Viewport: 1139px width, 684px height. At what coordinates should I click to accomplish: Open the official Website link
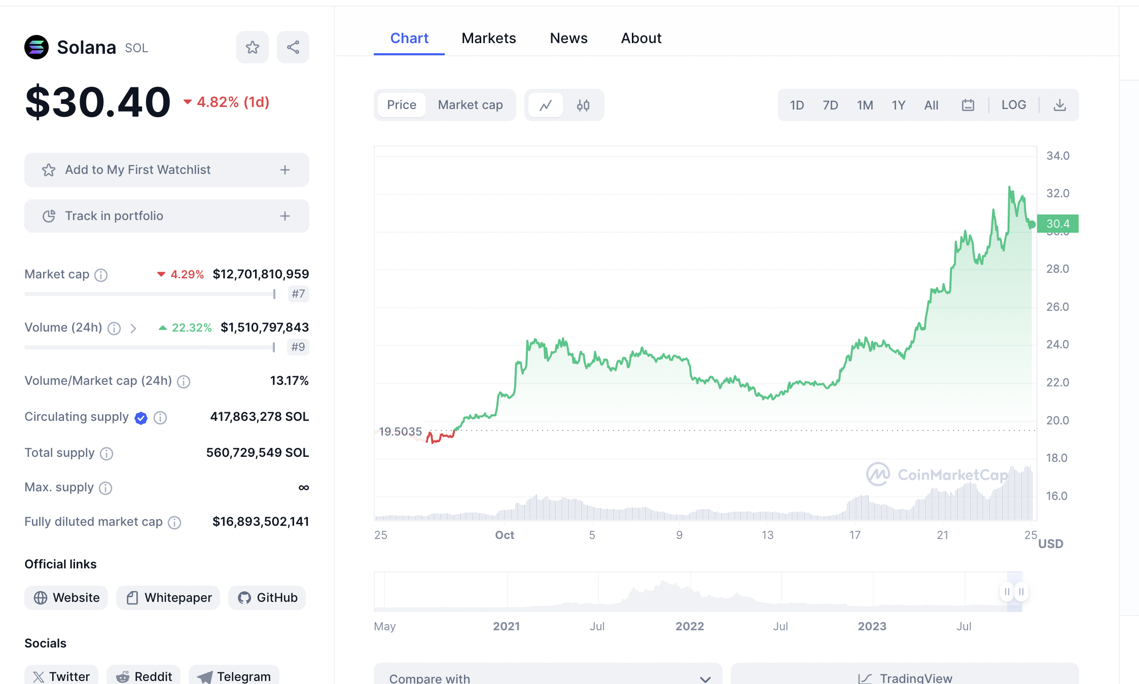pos(66,598)
